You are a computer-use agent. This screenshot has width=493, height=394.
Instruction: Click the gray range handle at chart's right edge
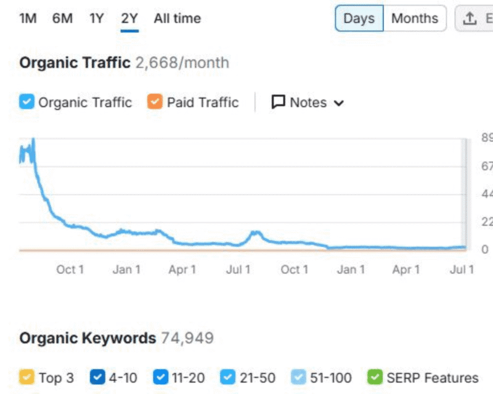(x=465, y=194)
